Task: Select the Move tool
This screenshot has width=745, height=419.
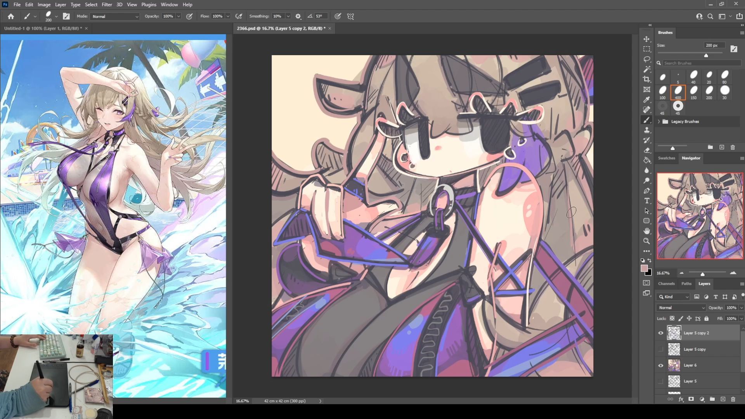Action: click(x=646, y=39)
